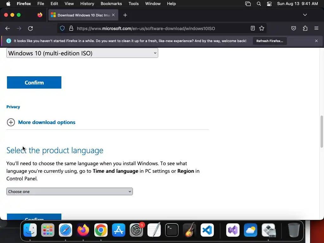Open the Edit menu
The width and height of the screenshot is (324, 243).
click(x=54, y=3)
